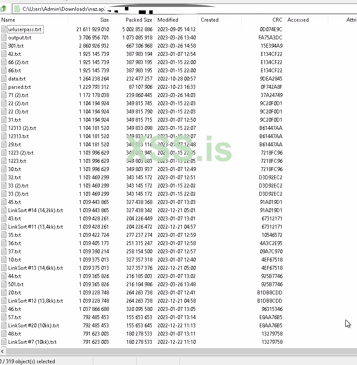Screen dimensions: 357x365
Task: Select the 29.txt file icon
Action: pyautogui.click(x=4, y=144)
